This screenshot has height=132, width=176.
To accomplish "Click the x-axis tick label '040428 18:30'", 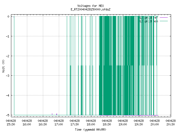I will coord(107,123).
